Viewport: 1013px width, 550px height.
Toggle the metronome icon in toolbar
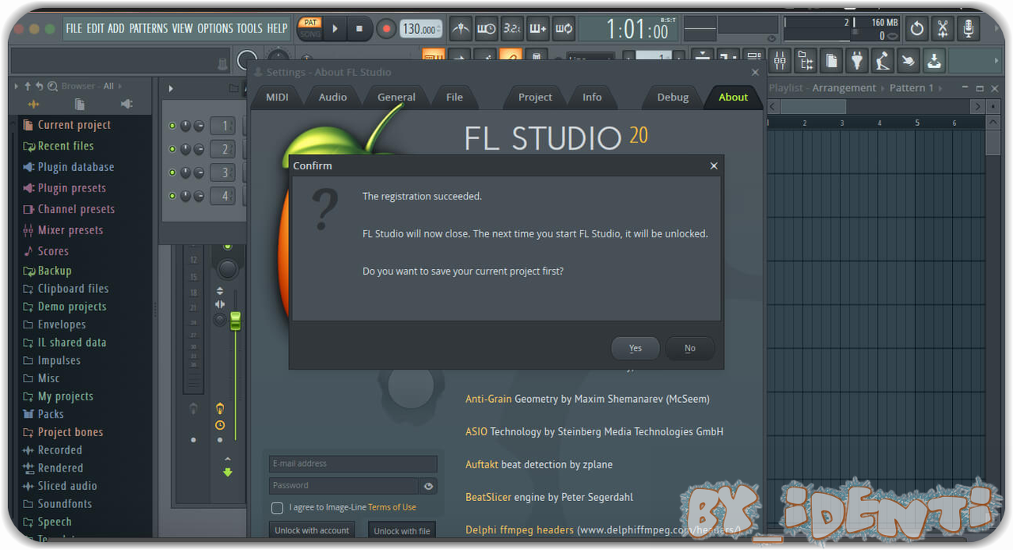(x=460, y=29)
